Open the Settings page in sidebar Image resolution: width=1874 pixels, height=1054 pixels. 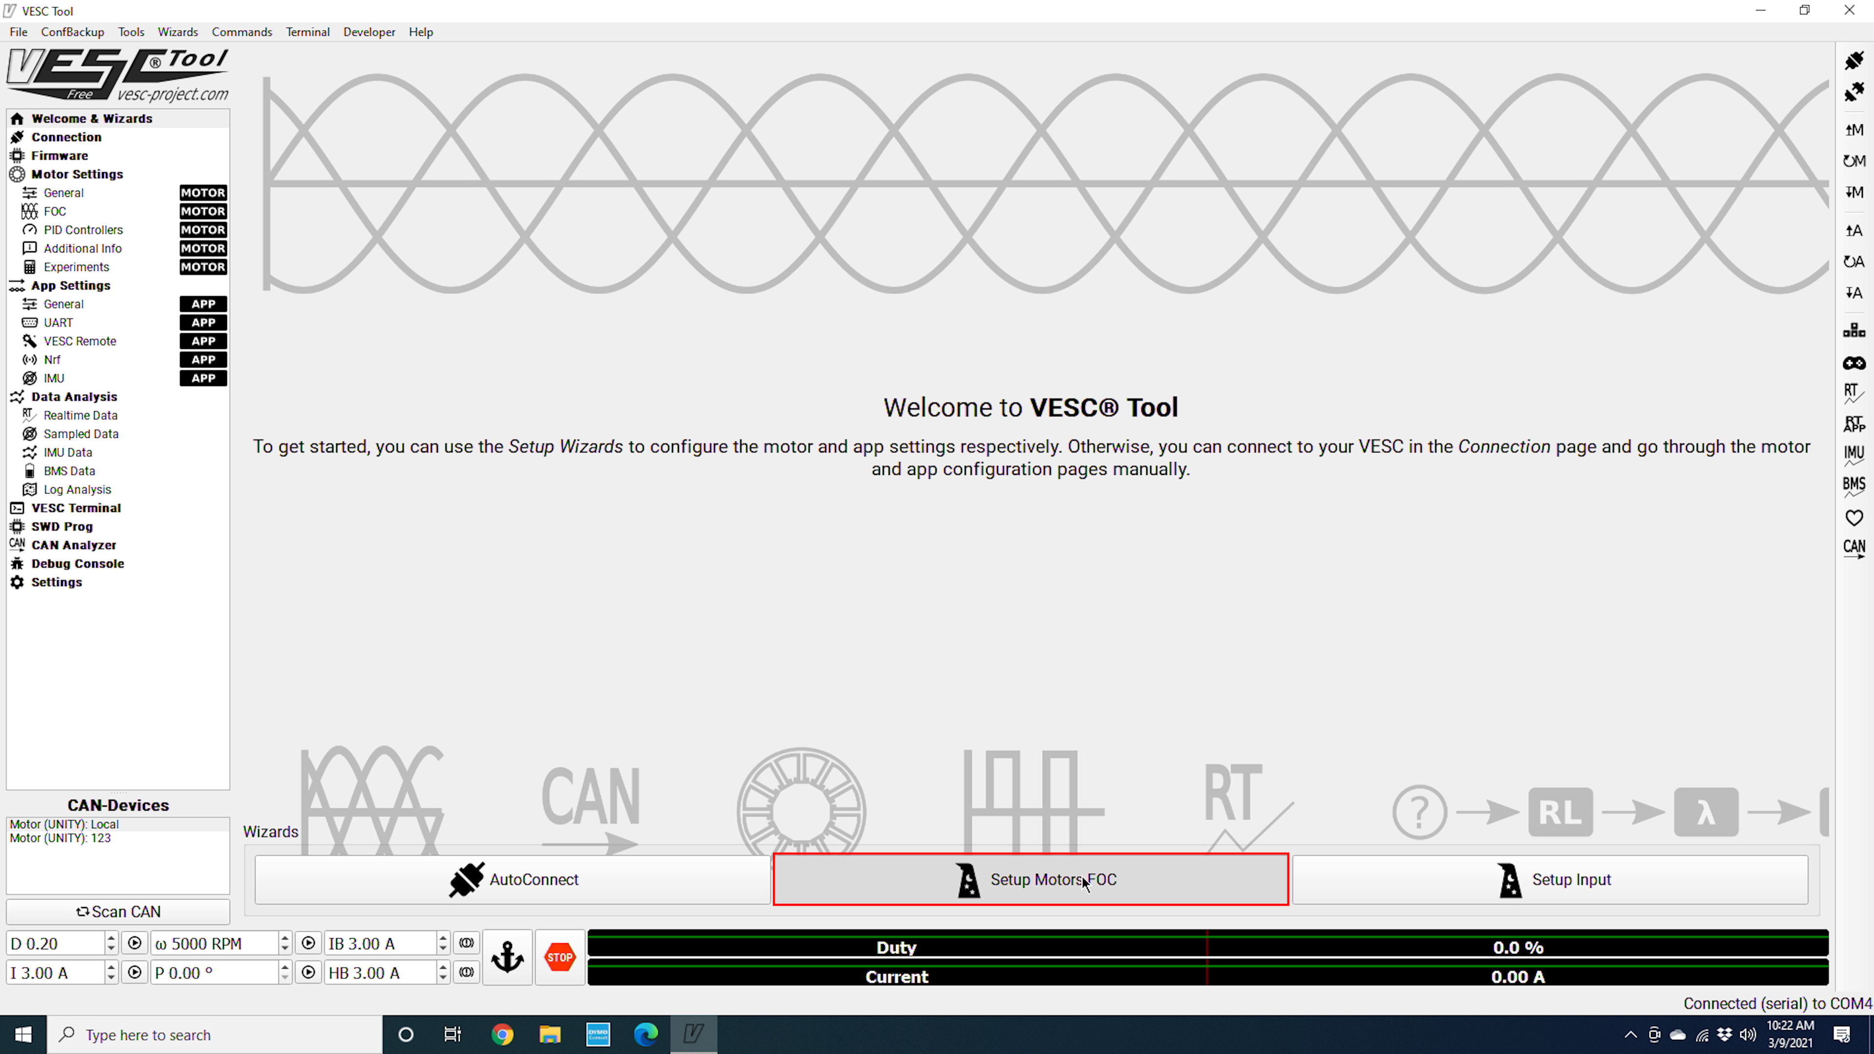pyautogui.click(x=118, y=582)
